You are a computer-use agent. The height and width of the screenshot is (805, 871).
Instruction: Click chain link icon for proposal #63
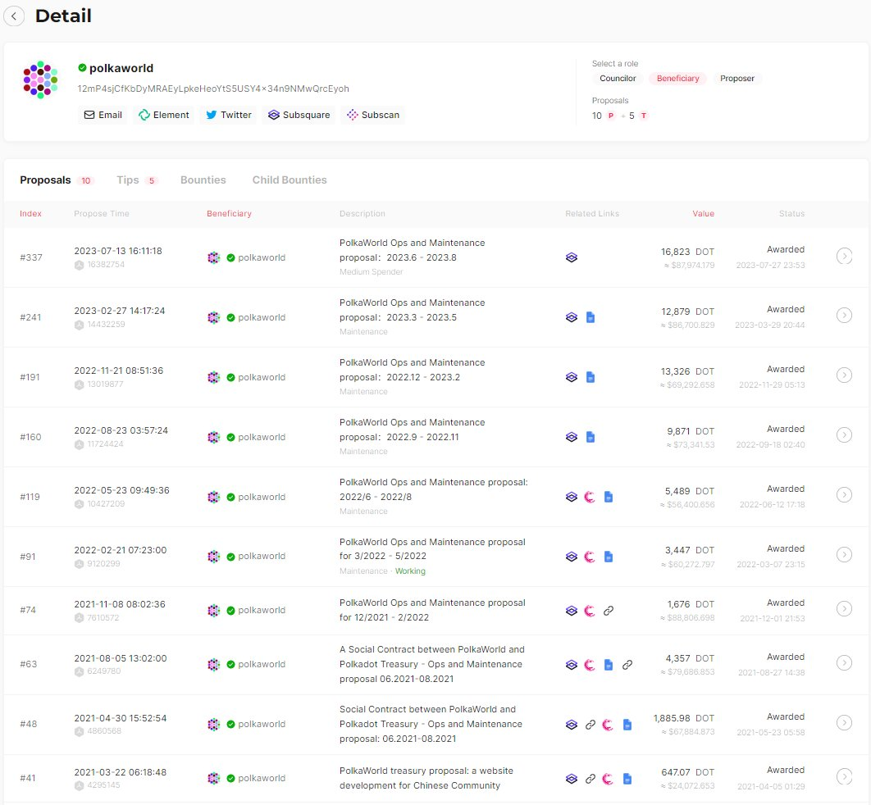[x=627, y=665]
